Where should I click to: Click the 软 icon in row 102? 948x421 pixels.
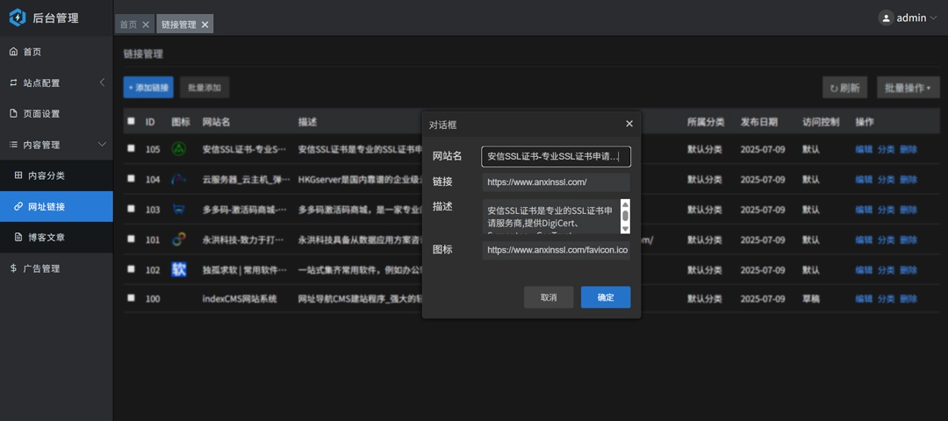coord(179,269)
